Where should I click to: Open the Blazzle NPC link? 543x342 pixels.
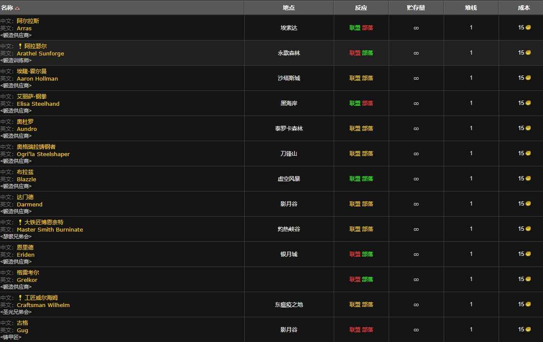[x=26, y=179]
